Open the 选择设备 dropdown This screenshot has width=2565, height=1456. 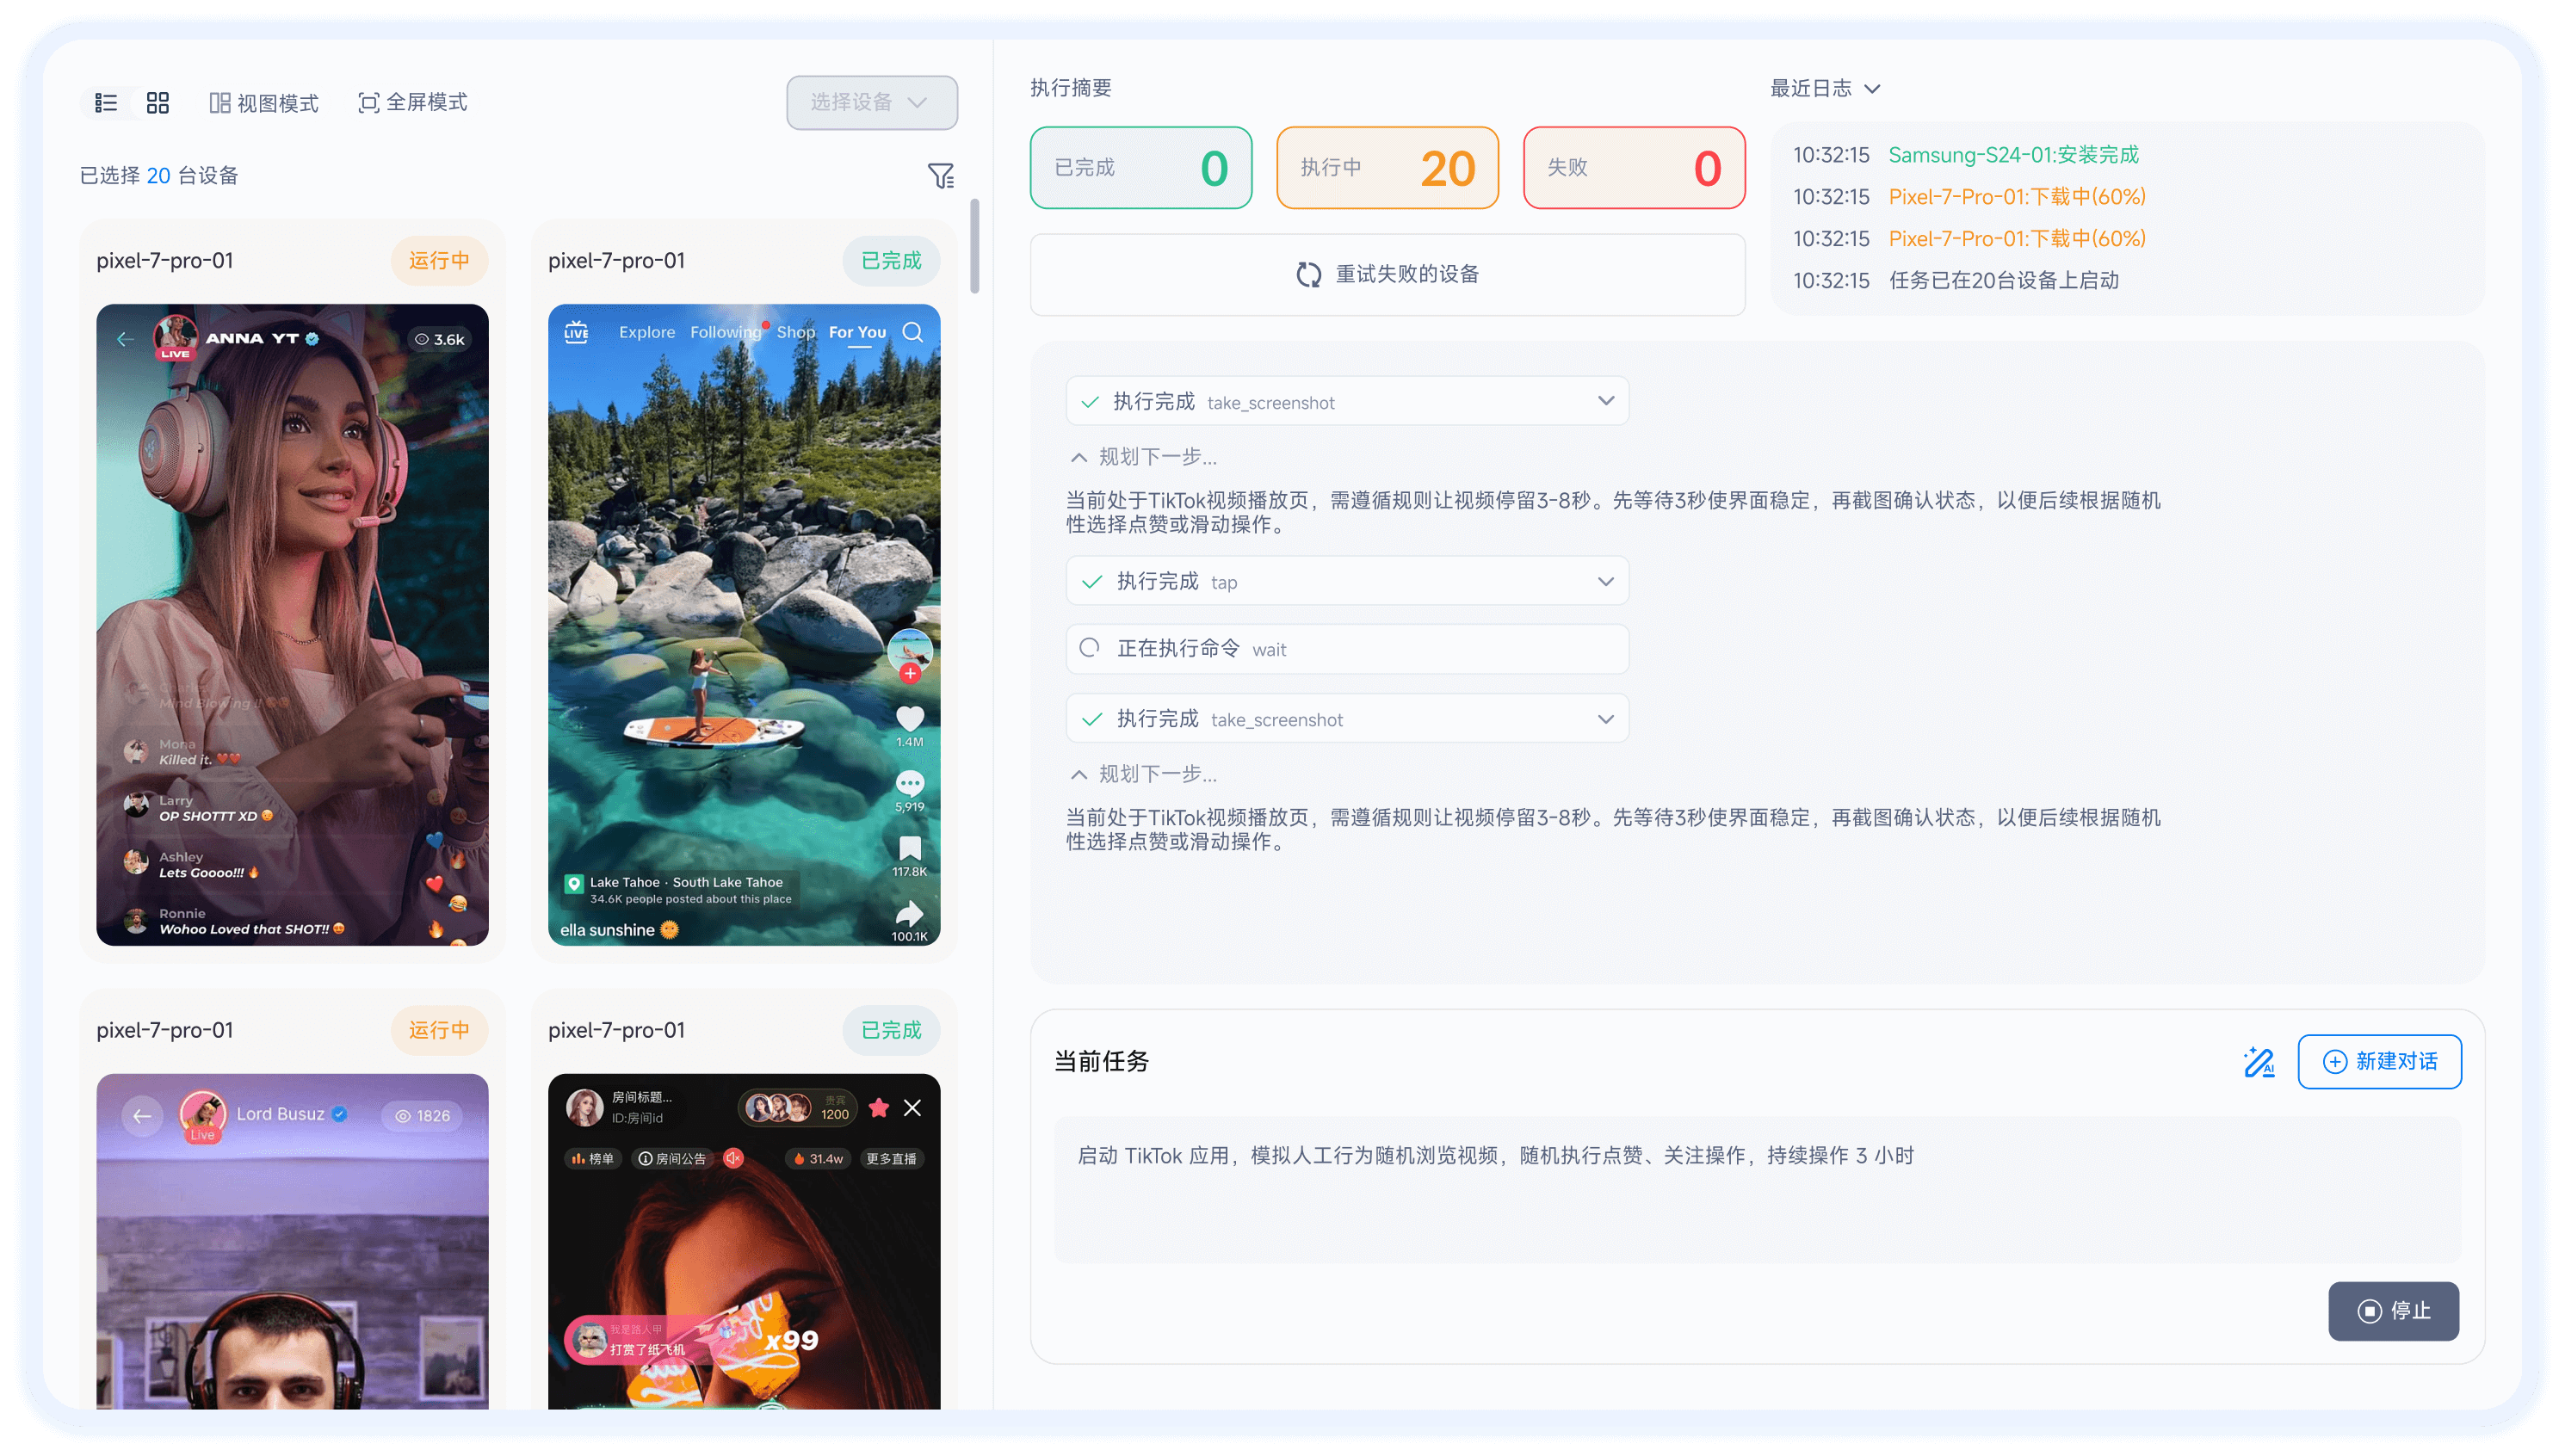point(871,102)
